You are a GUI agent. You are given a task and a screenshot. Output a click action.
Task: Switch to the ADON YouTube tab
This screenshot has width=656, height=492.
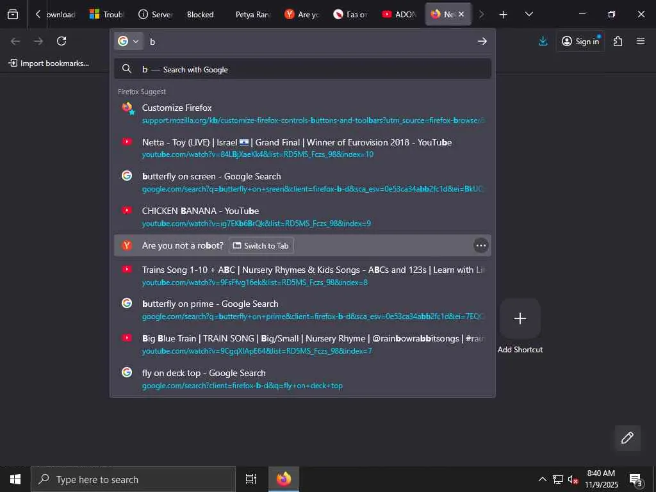point(399,14)
